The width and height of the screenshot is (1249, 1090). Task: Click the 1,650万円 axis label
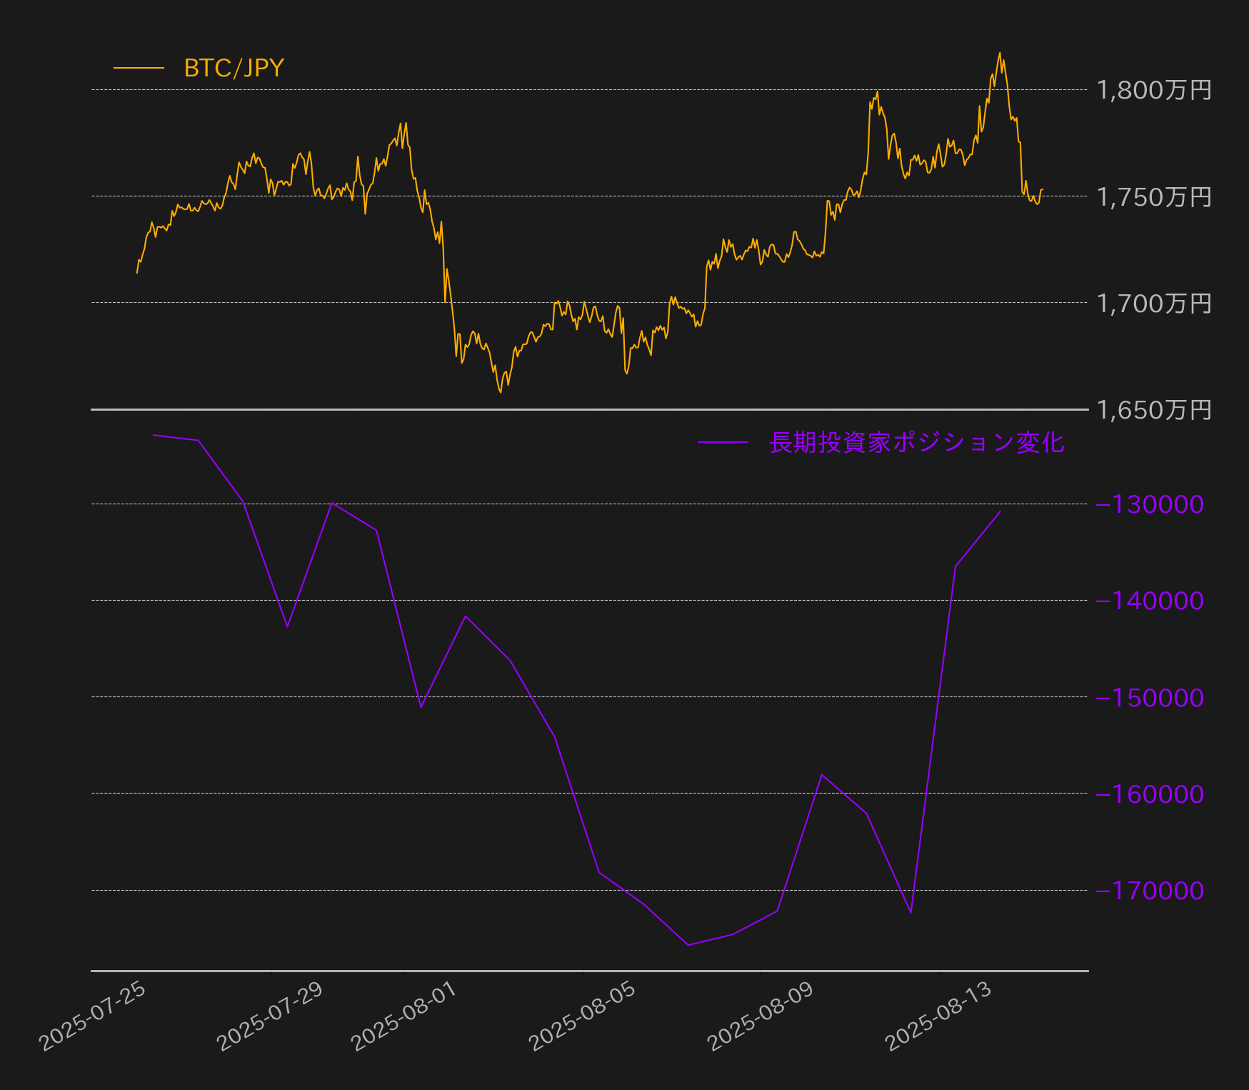(1154, 409)
